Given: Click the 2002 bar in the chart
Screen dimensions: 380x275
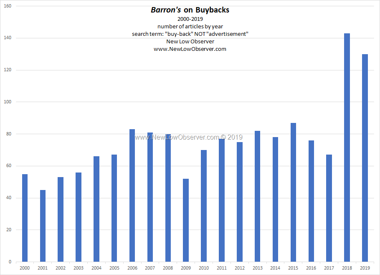Looking at the screenshot, I should click(x=61, y=219).
